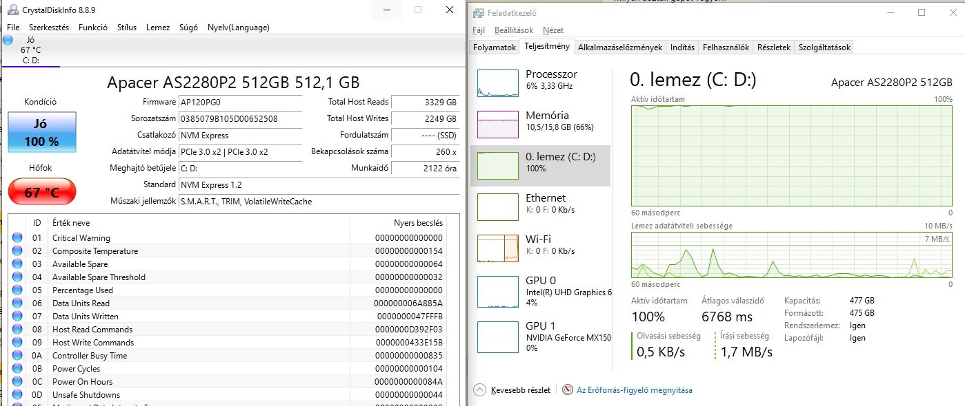The image size is (965, 406).
Task: Switch to the Felhasználók tab
Action: pyautogui.click(x=726, y=47)
